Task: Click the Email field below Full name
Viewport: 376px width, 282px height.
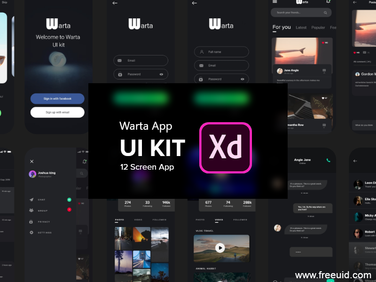Action: (x=221, y=65)
